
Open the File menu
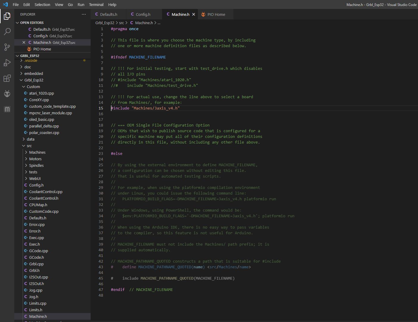16,4
